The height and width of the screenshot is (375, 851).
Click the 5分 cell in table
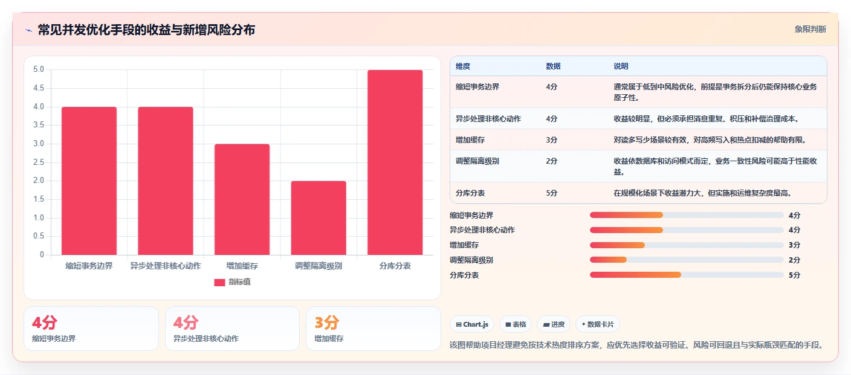[551, 193]
